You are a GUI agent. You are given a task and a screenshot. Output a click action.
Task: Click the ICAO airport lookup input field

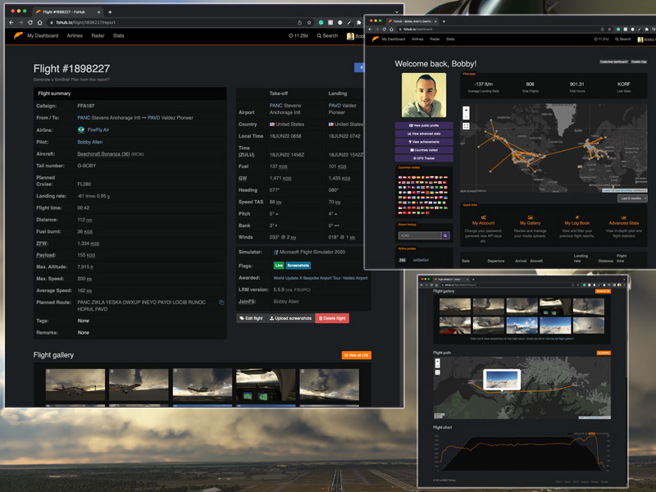pyautogui.click(x=420, y=235)
